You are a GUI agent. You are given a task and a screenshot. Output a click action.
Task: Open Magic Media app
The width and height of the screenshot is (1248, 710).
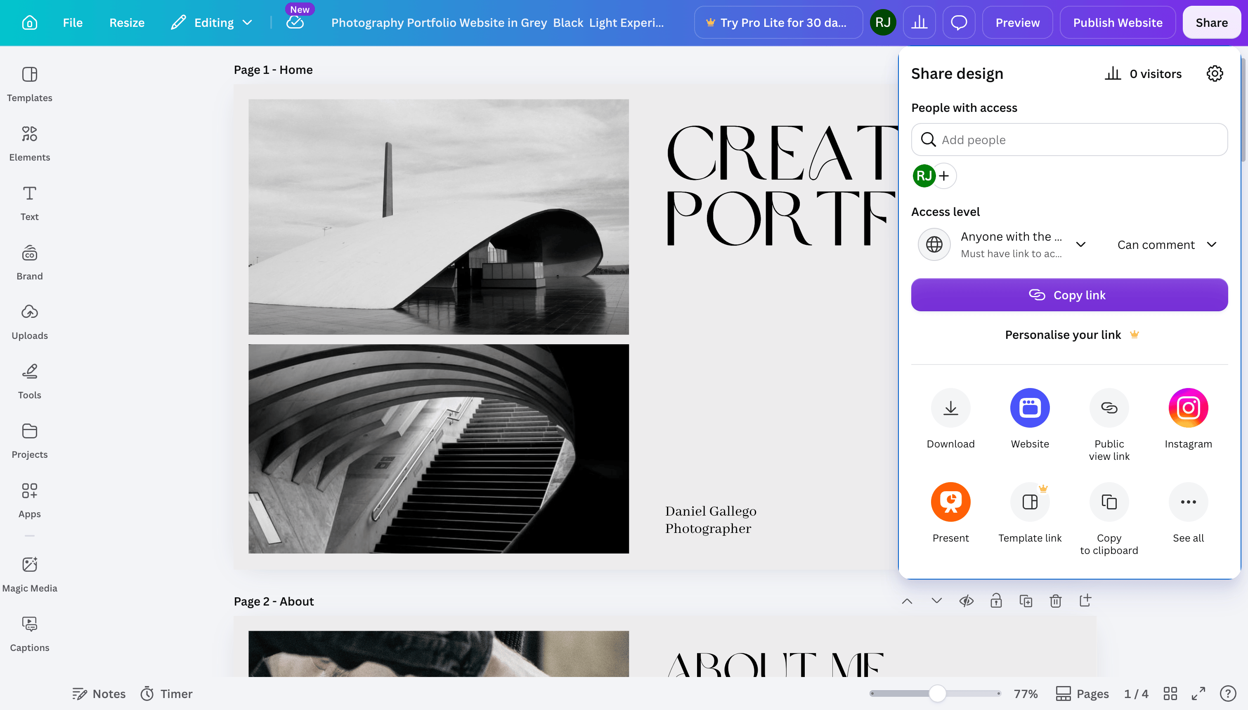(30, 575)
